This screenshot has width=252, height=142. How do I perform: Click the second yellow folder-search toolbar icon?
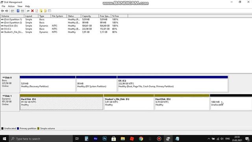coord(45,11)
